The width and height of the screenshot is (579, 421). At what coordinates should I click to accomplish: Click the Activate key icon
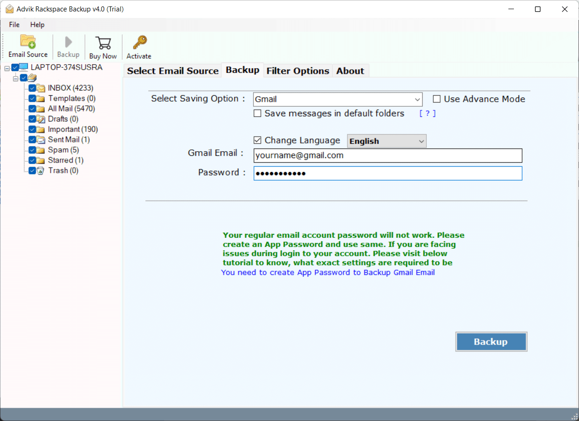tap(139, 43)
